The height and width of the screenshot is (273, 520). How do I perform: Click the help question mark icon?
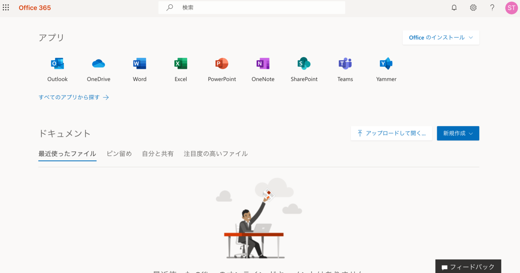(x=492, y=8)
